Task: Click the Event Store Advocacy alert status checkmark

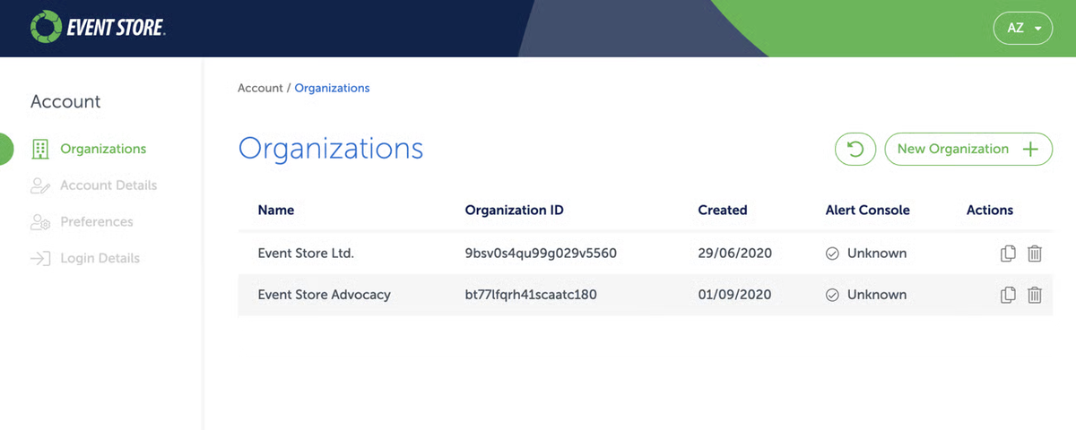Action: [x=832, y=295]
